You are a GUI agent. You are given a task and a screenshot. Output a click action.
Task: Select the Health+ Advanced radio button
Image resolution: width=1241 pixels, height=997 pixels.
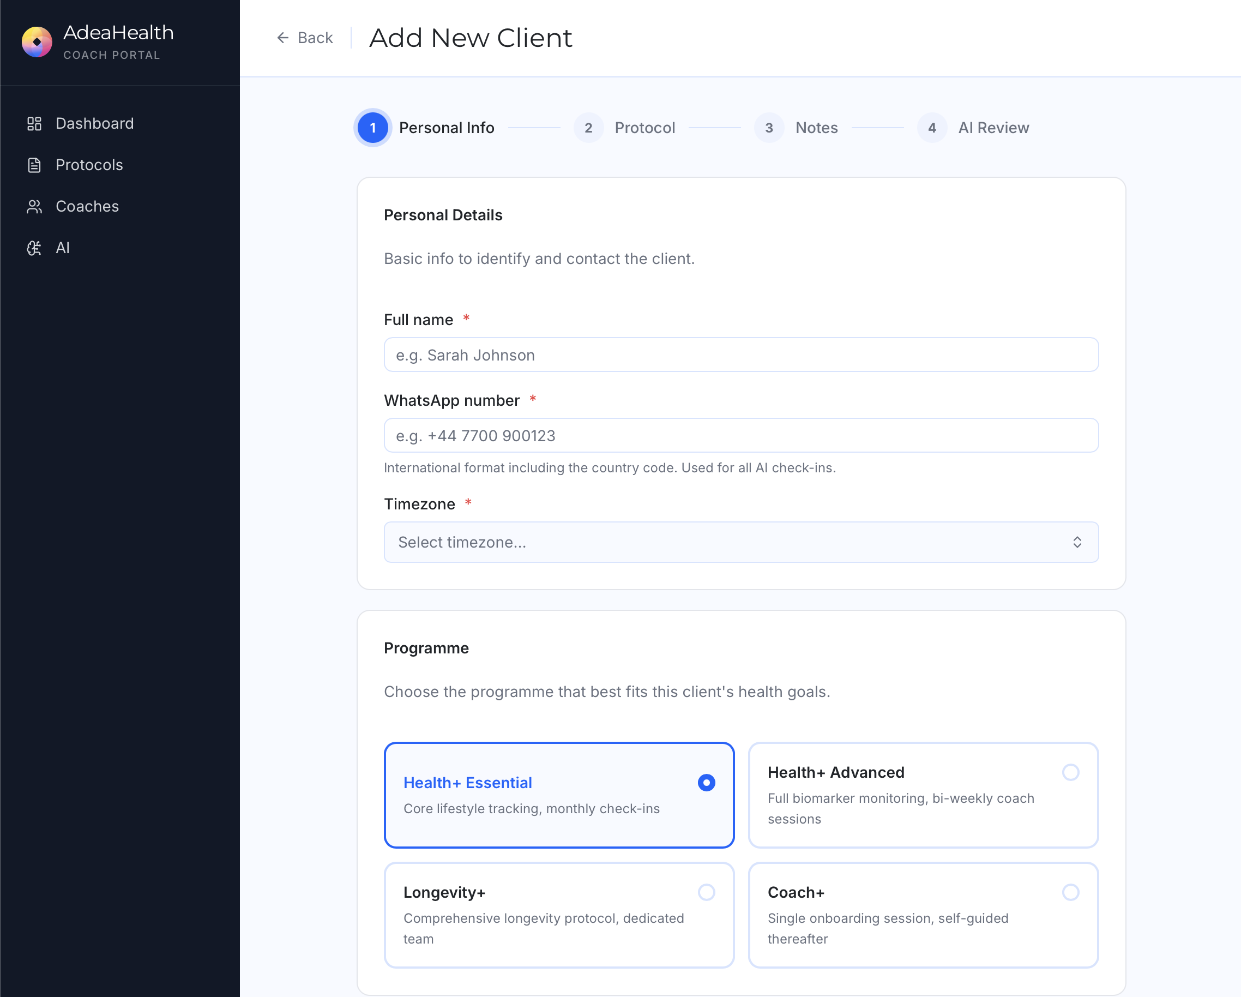tap(1071, 772)
